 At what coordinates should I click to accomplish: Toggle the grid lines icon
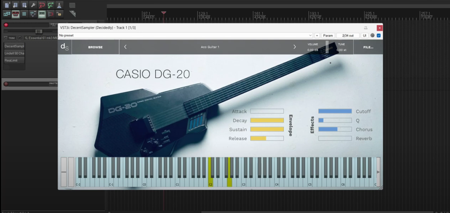tap(24, 14)
